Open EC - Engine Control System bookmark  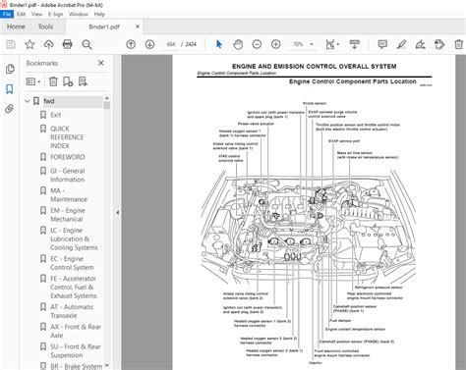pos(72,263)
